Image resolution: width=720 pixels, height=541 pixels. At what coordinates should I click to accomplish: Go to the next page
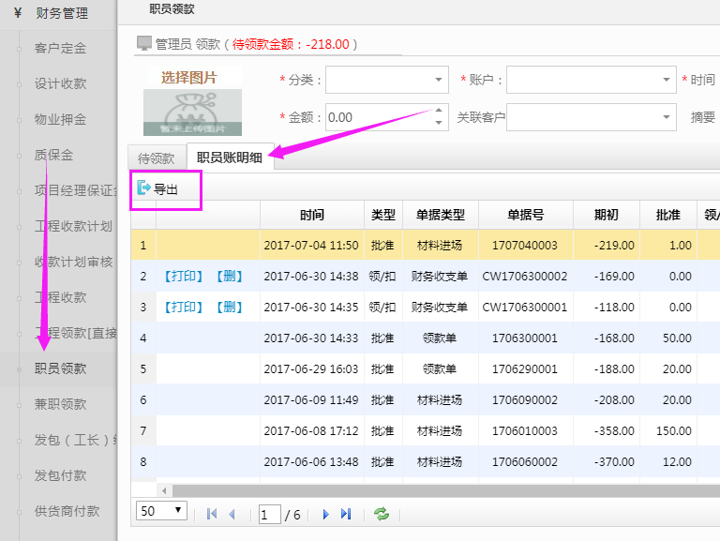tap(326, 514)
